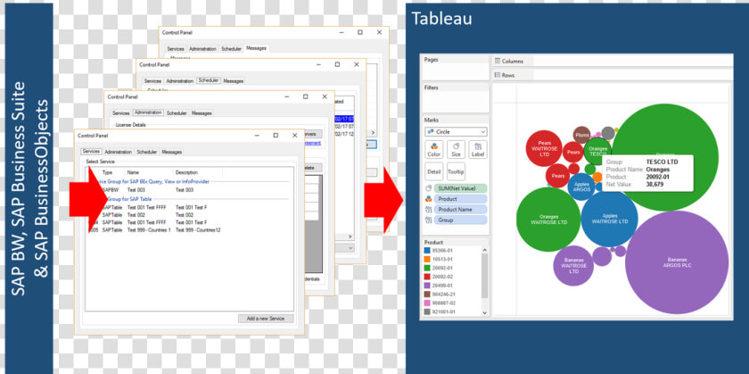
Task: Select the brown Plums bubble
Action: coord(581,135)
